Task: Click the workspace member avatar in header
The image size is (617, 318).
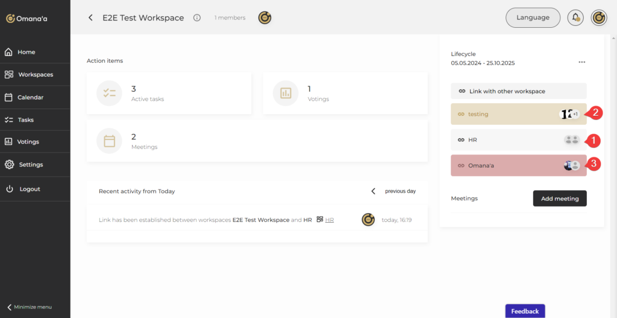Action: click(265, 18)
